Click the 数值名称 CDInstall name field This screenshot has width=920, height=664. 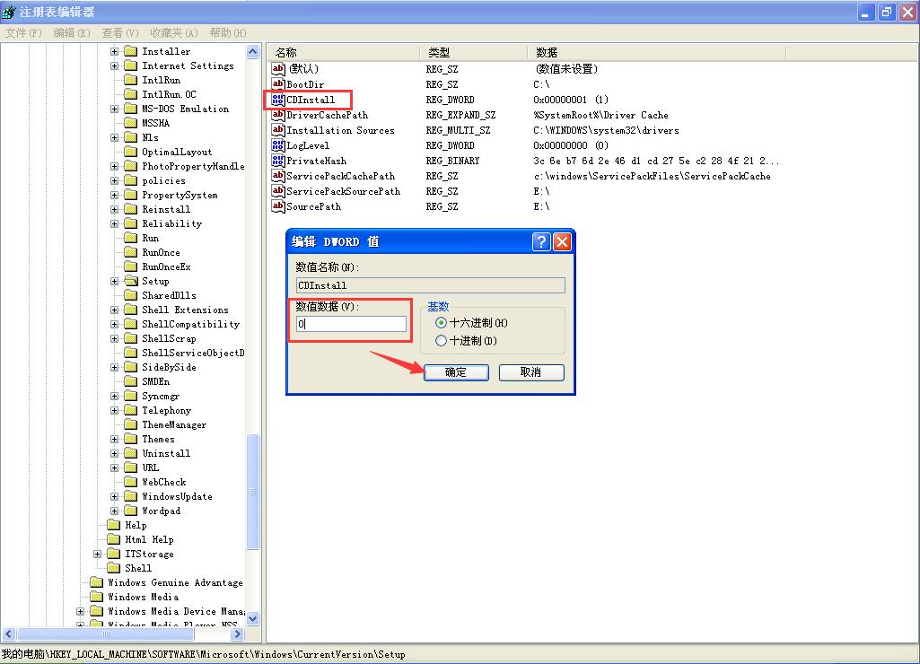(431, 285)
